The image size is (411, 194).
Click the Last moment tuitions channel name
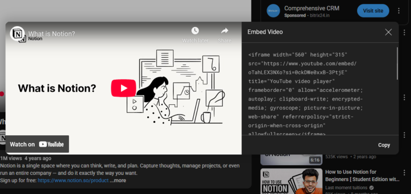(346, 188)
